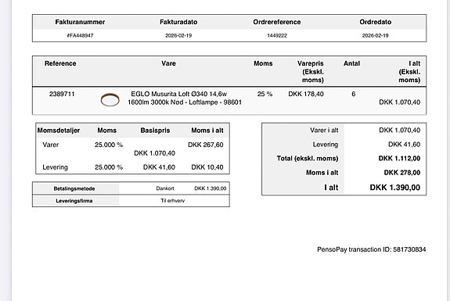Click the Vare column header
This screenshot has width=450, height=301.
(x=168, y=63)
